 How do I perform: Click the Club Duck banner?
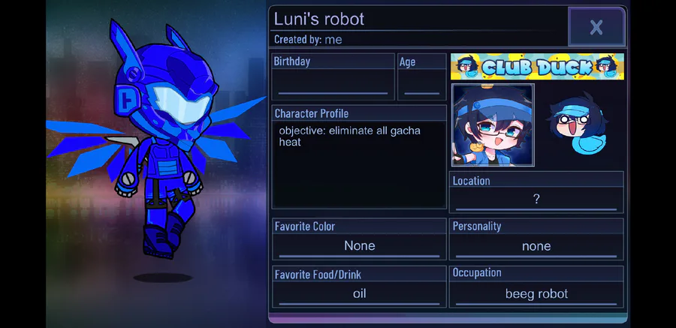[537, 67]
